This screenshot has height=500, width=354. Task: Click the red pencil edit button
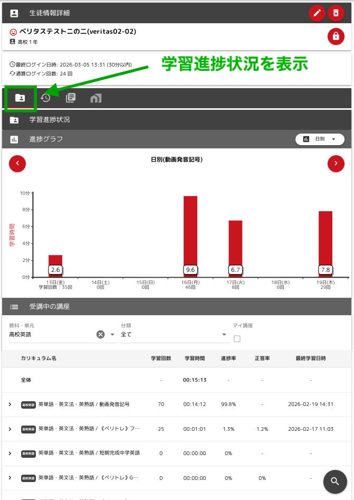click(x=317, y=13)
